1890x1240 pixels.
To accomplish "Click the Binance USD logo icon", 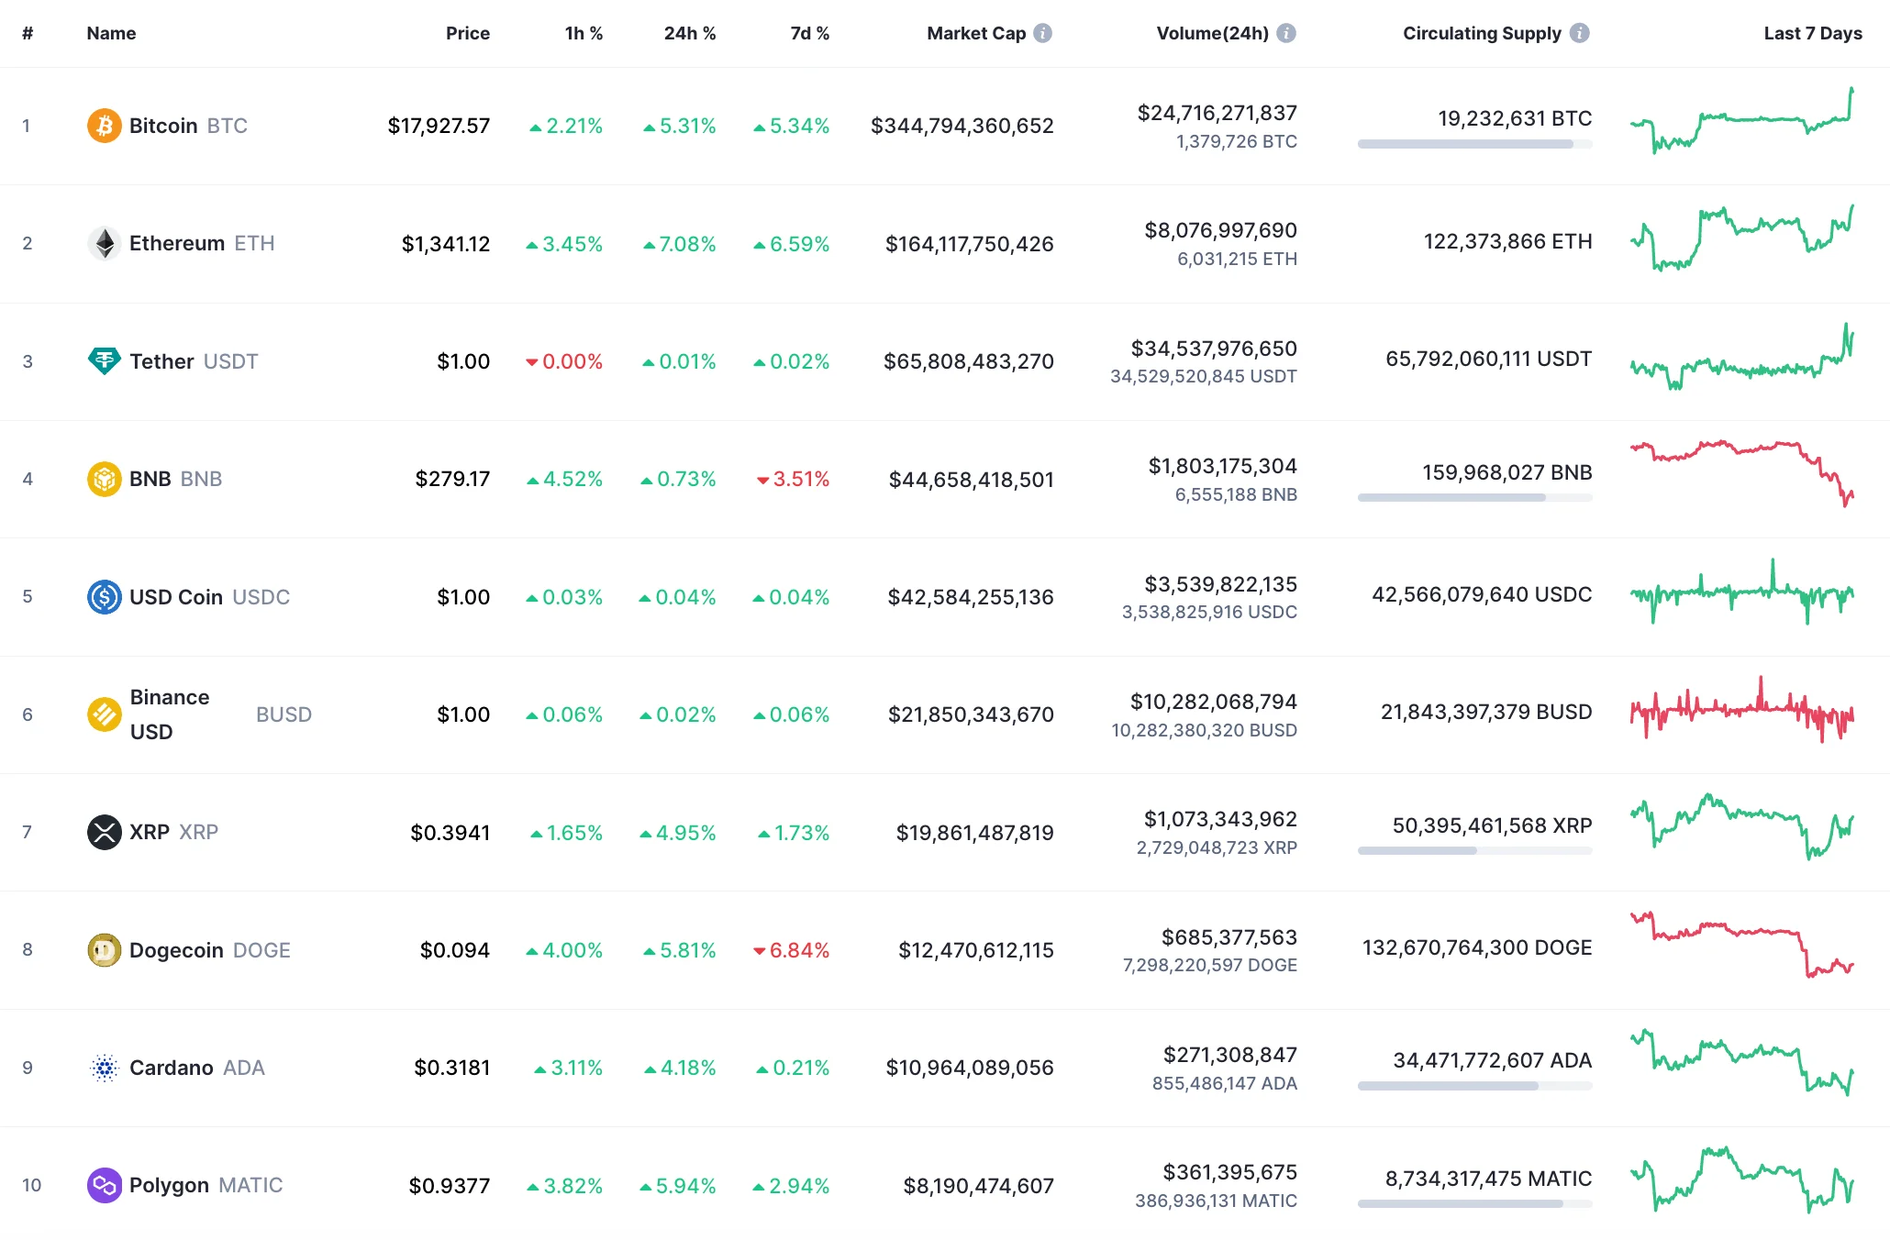I will coord(104,714).
